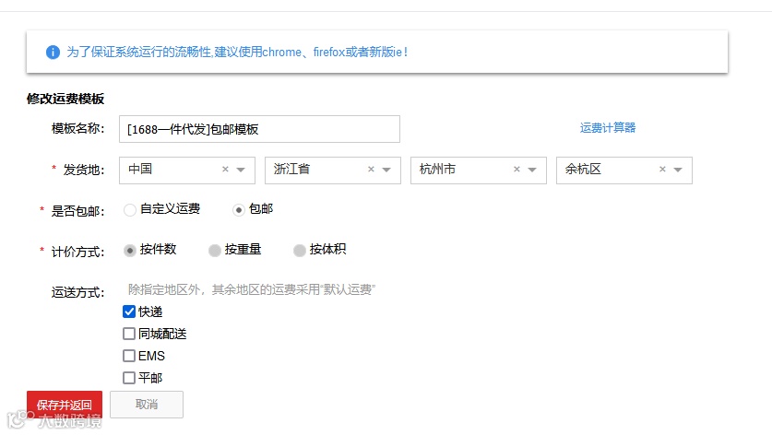
Task: Click the 修改运费模板 heading
Action: point(65,99)
